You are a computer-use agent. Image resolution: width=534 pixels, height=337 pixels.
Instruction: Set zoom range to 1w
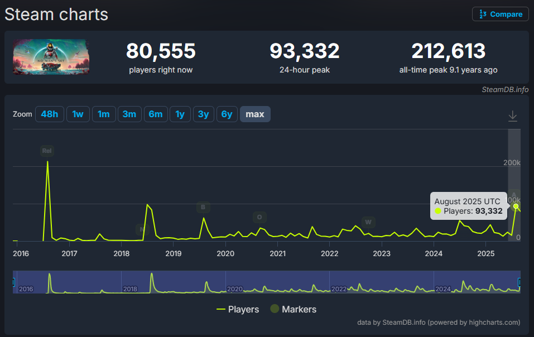[78, 114]
